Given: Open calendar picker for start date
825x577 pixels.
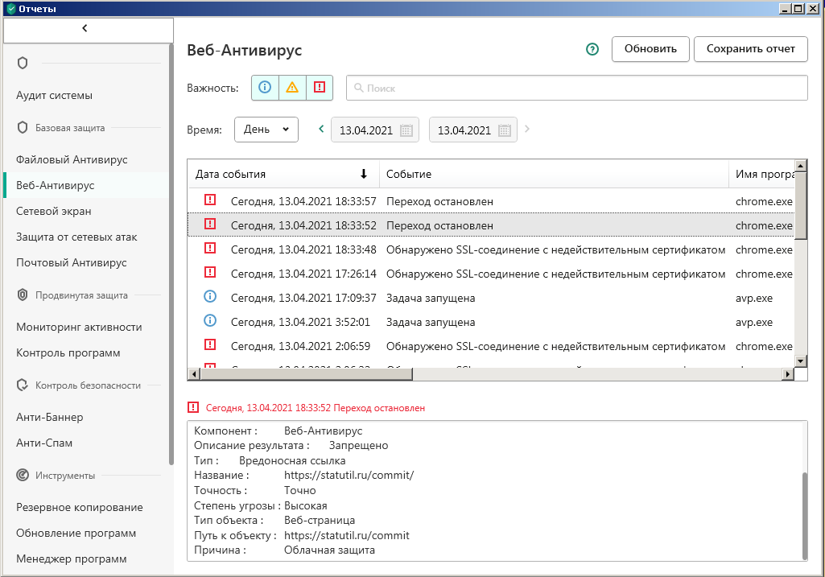Looking at the screenshot, I should pos(406,130).
